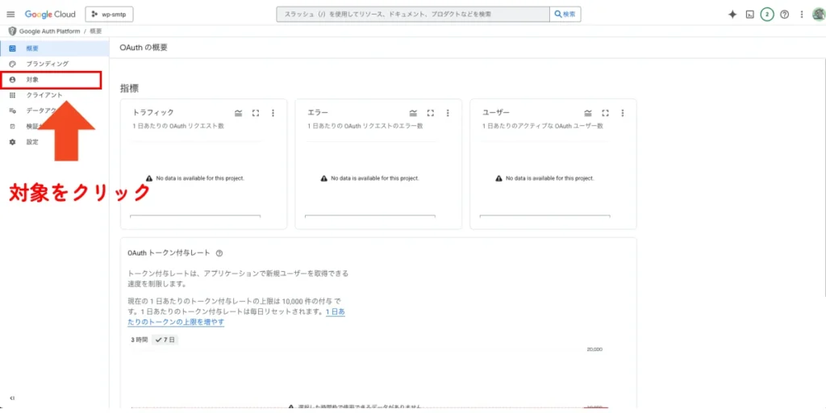This screenshot has width=826, height=413.
Task: Open the wp-smtp project selector
Action: (109, 15)
